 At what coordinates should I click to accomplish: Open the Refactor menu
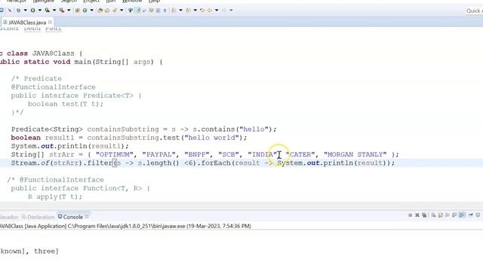pyautogui.click(x=16, y=2)
